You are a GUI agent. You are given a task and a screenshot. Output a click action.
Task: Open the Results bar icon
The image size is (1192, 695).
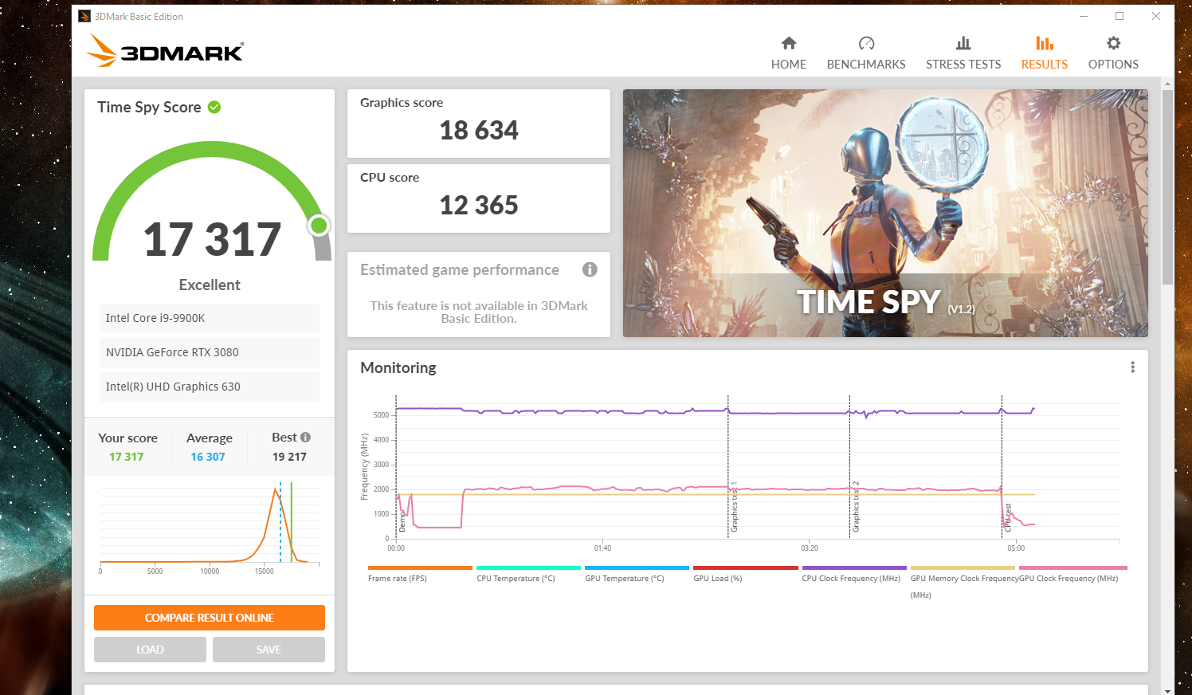point(1045,43)
